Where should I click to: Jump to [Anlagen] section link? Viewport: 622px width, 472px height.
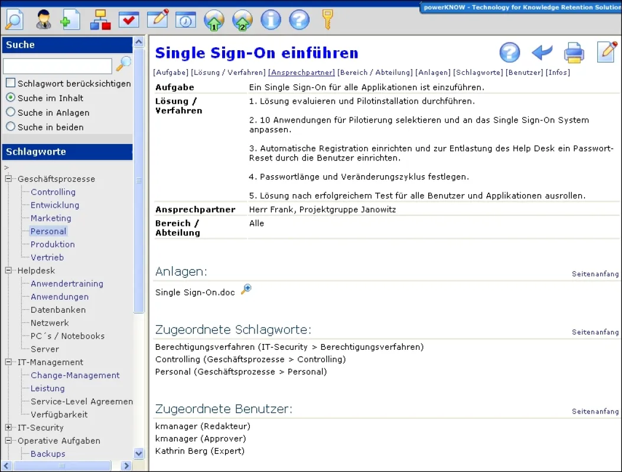[x=433, y=73]
